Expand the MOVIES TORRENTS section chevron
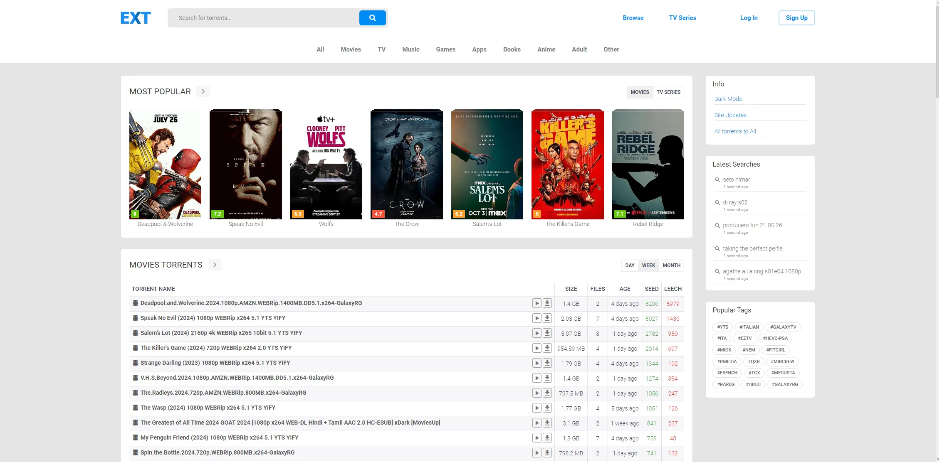The image size is (942, 462). coord(215,265)
